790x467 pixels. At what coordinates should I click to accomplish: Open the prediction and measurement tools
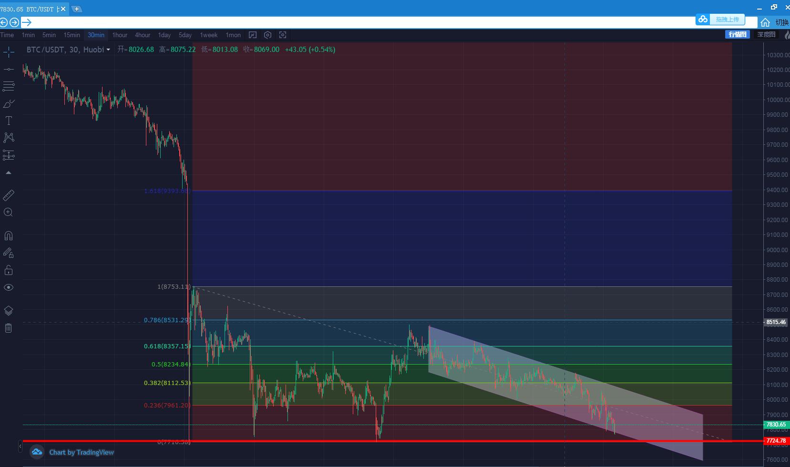click(x=9, y=155)
